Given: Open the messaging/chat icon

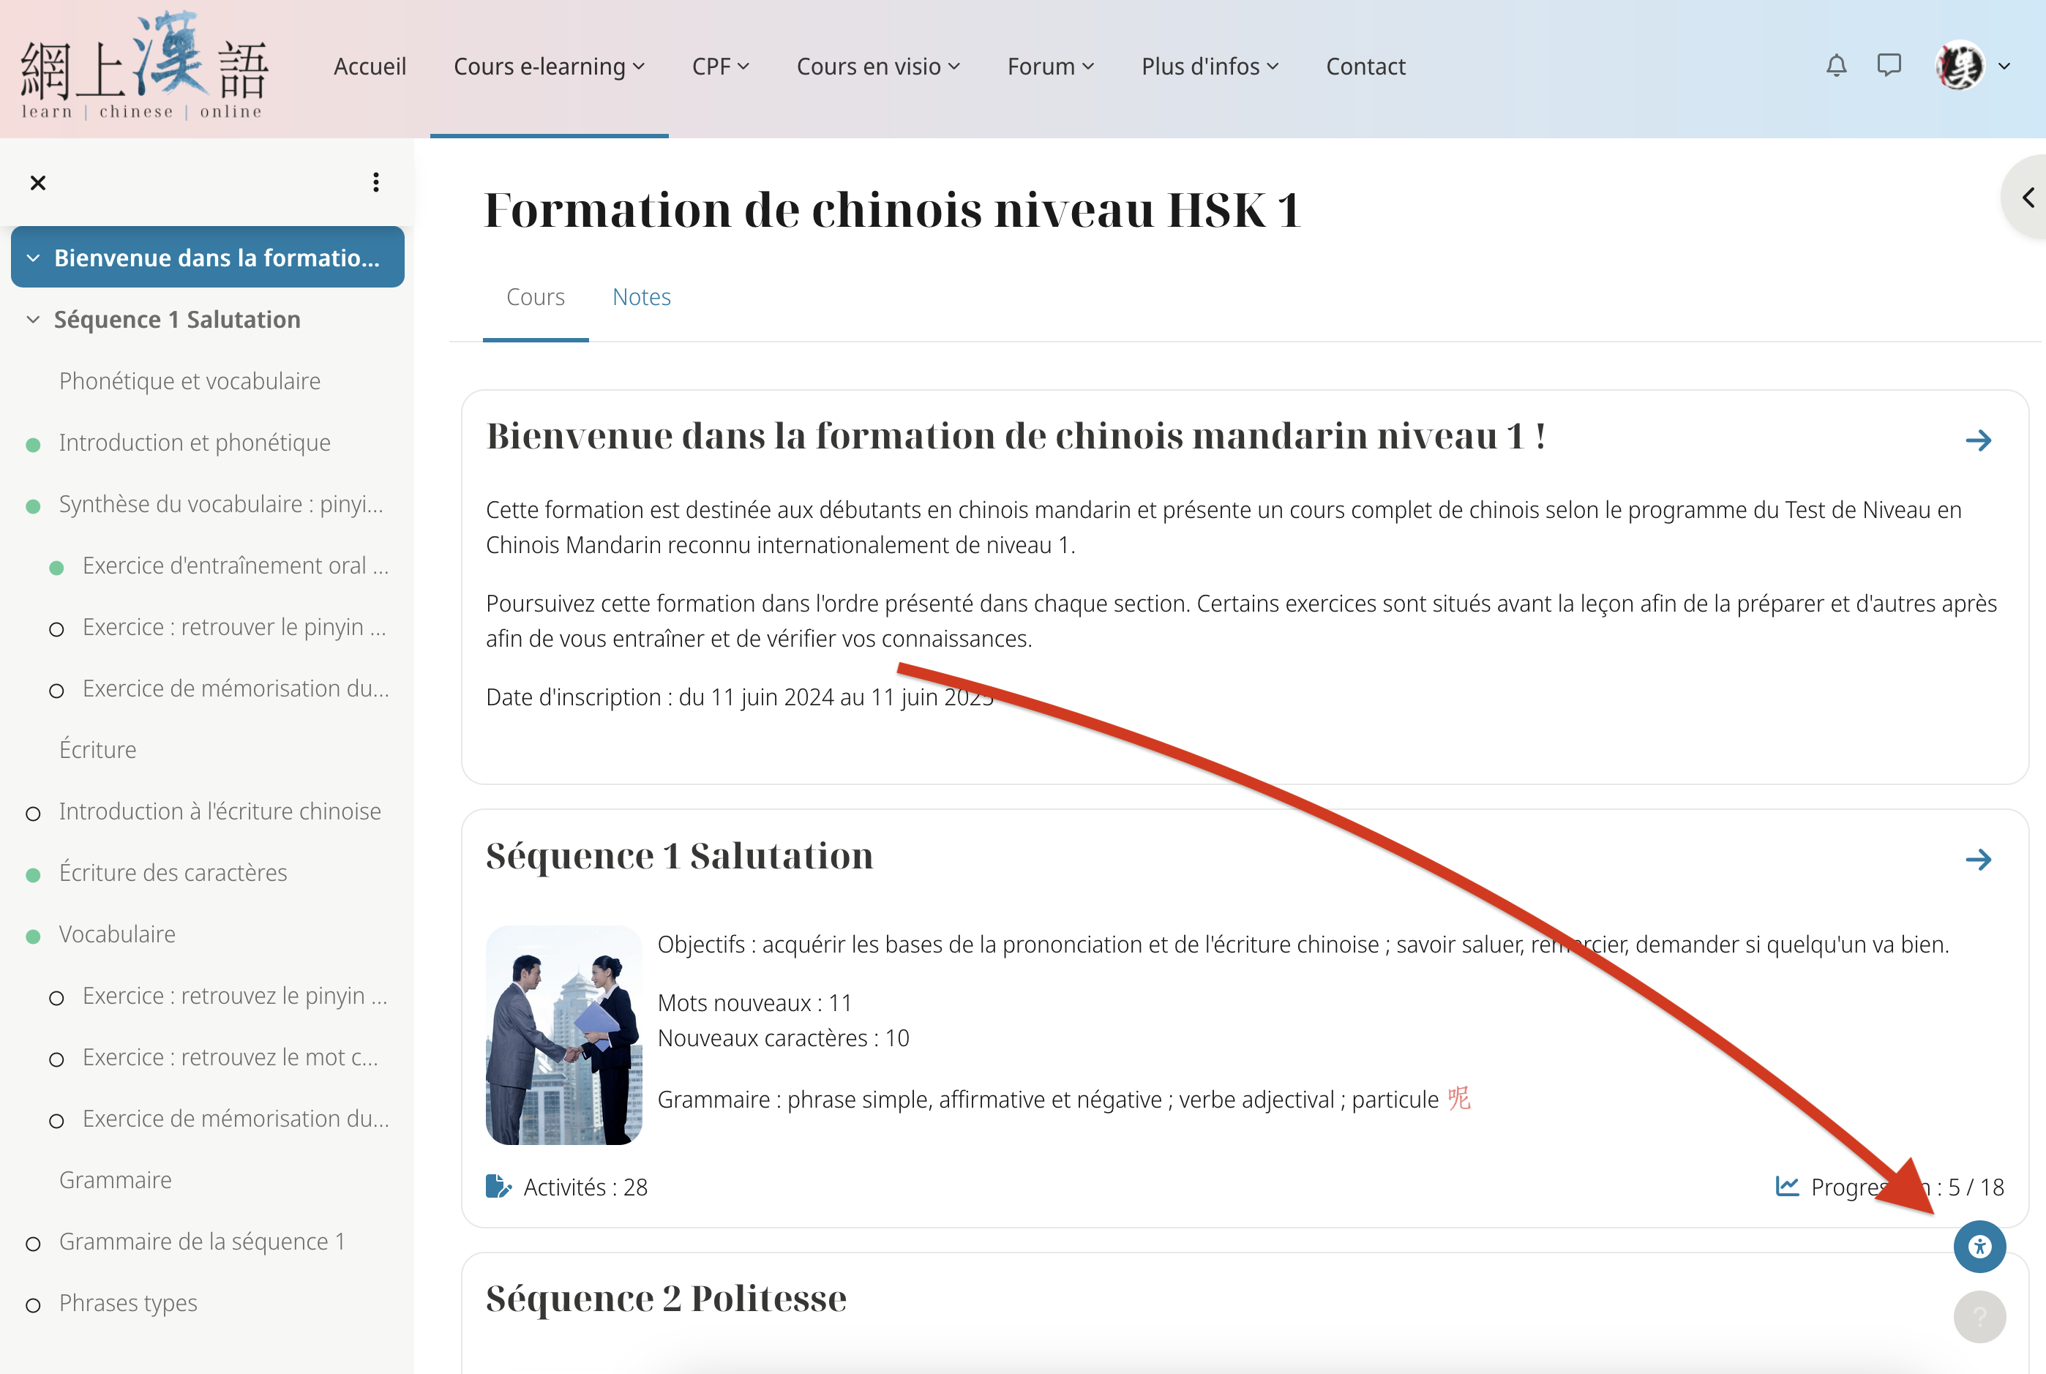Looking at the screenshot, I should pyautogui.click(x=1888, y=64).
